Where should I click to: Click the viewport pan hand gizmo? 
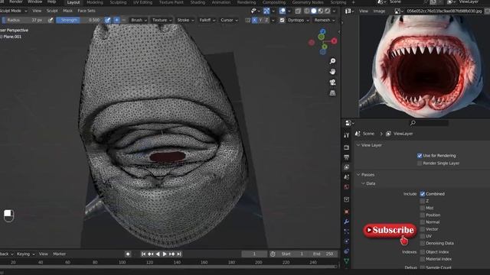point(332,72)
